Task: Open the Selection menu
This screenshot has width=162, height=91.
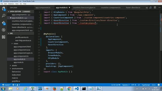Action: click(x=11, y=4)
